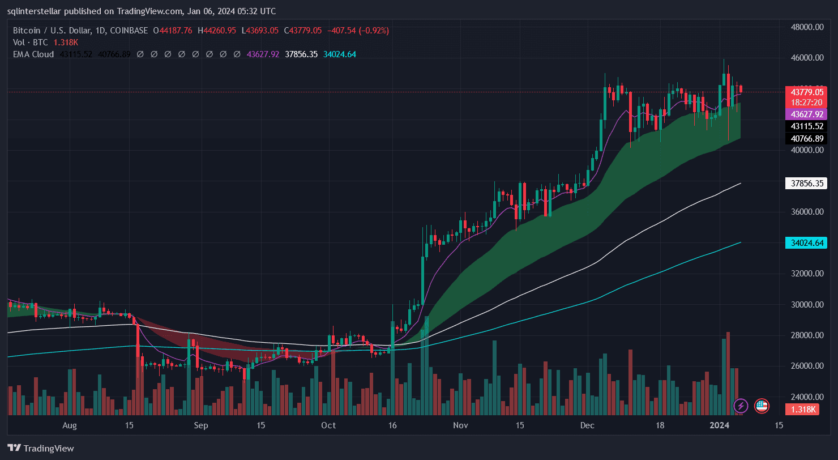Click the purple 43627.92 EMA price label
The height and width of the screenshot is (460, 838).
coord(806,114)
